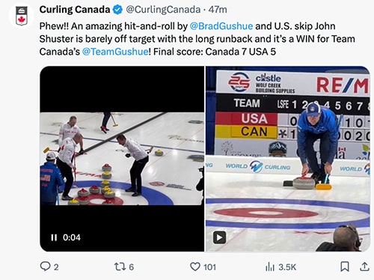This screenshot has width=374, height=280.
Task: View post analytics bar chart icon
Action: coord(270,267)
